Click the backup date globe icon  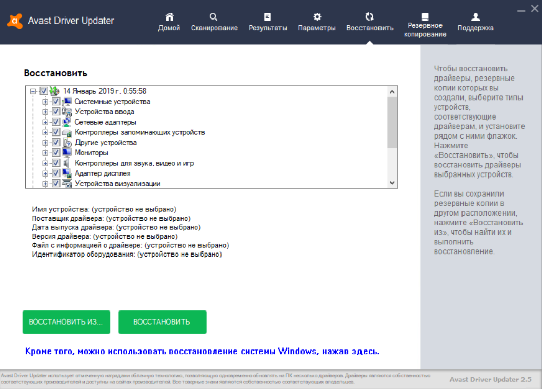(55, 91)
